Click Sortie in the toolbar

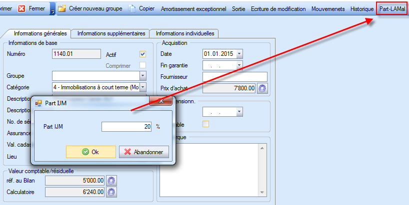(238, 9)
